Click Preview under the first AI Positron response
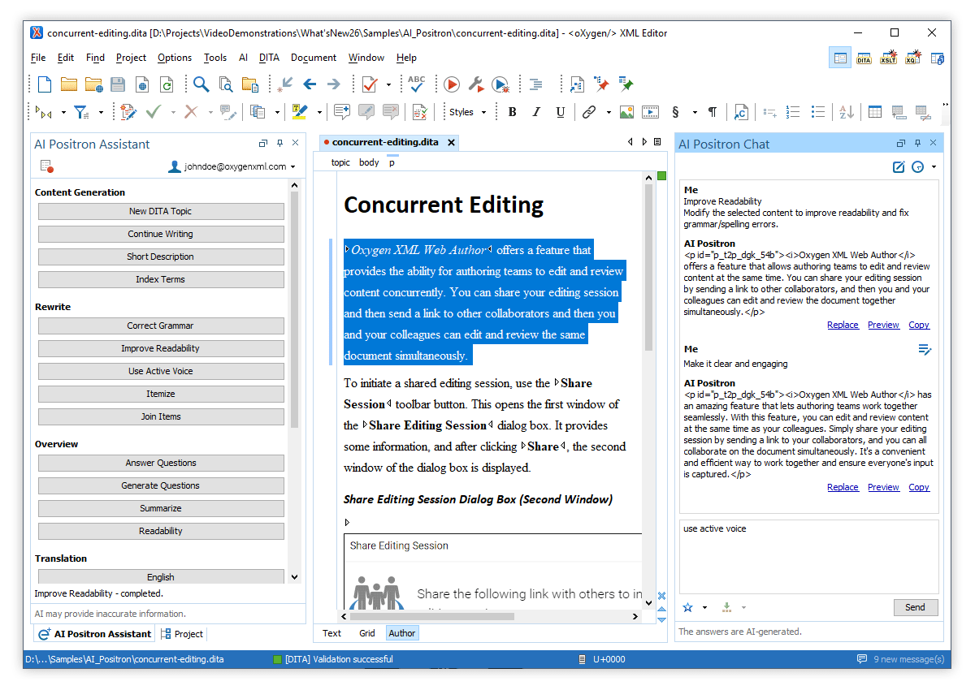The image size is (975, 690). [883, 325]
